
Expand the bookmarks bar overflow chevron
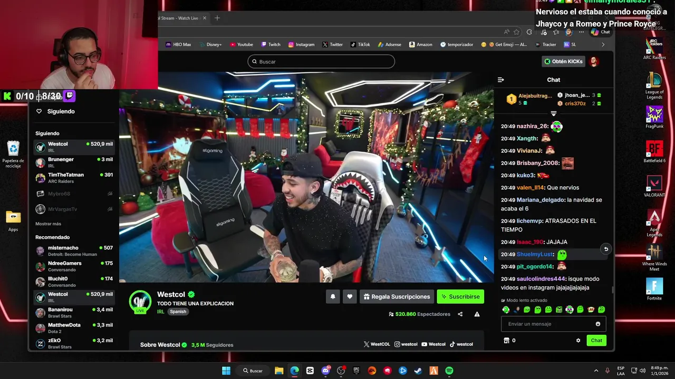[603, 45]
